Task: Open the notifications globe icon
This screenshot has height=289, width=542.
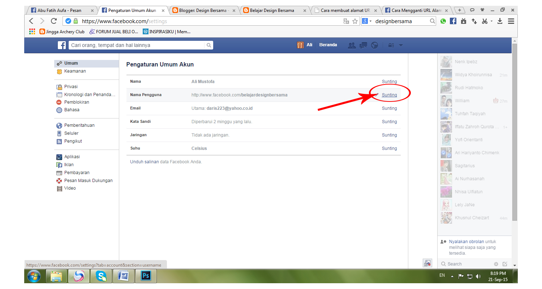Action: coord(374,45)
